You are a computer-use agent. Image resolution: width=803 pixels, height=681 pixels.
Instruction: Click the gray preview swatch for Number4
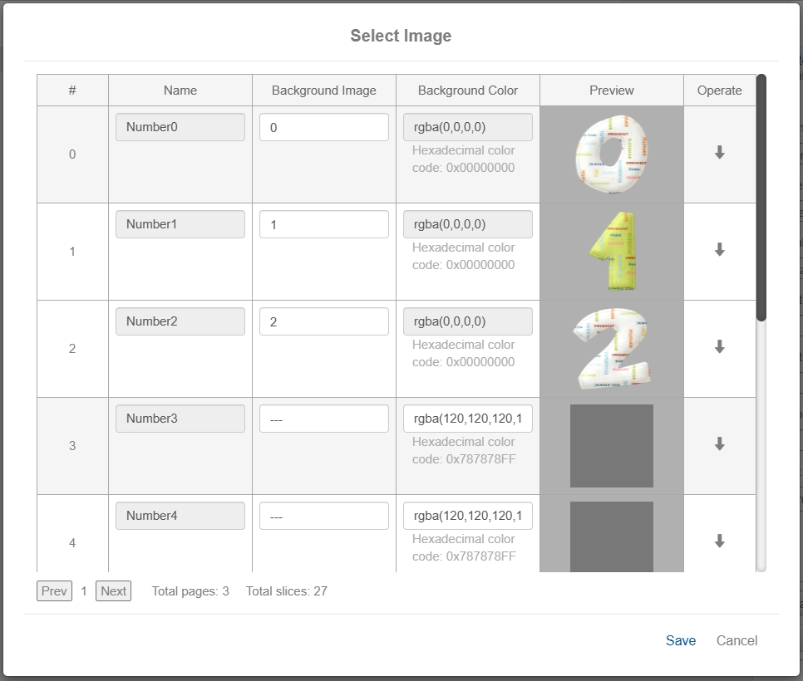612,536
